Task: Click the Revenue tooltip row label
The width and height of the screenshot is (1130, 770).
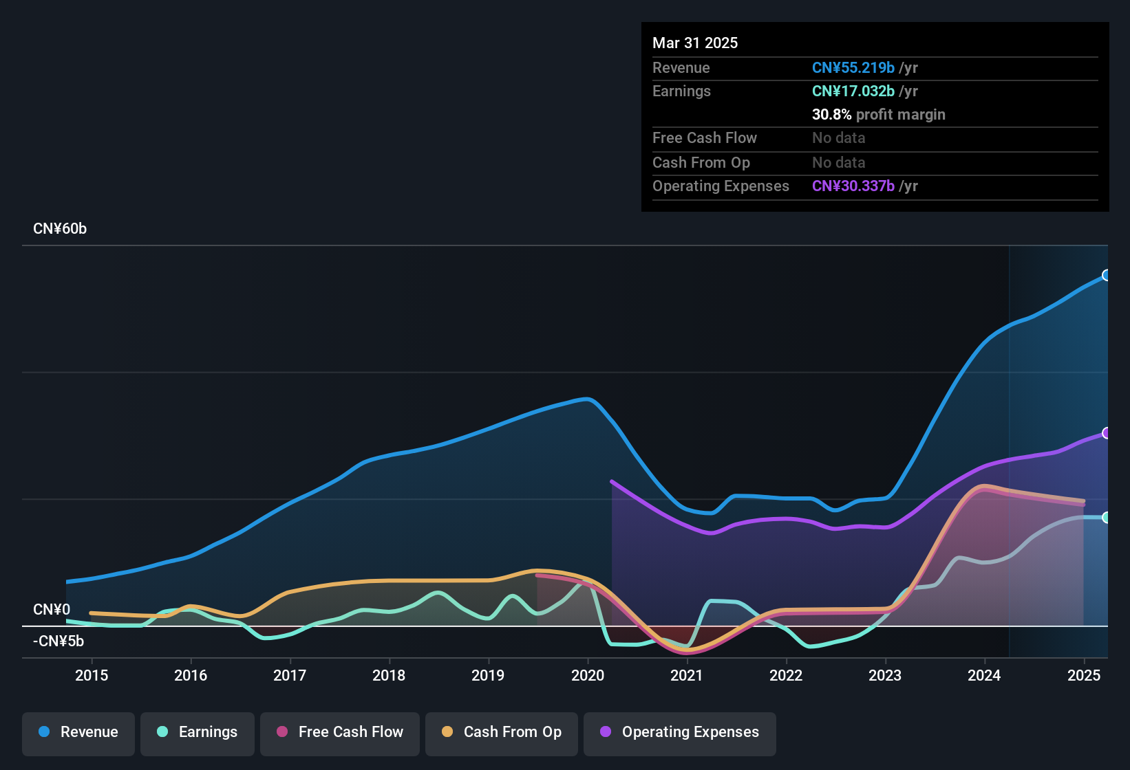Action: [681, 67]
